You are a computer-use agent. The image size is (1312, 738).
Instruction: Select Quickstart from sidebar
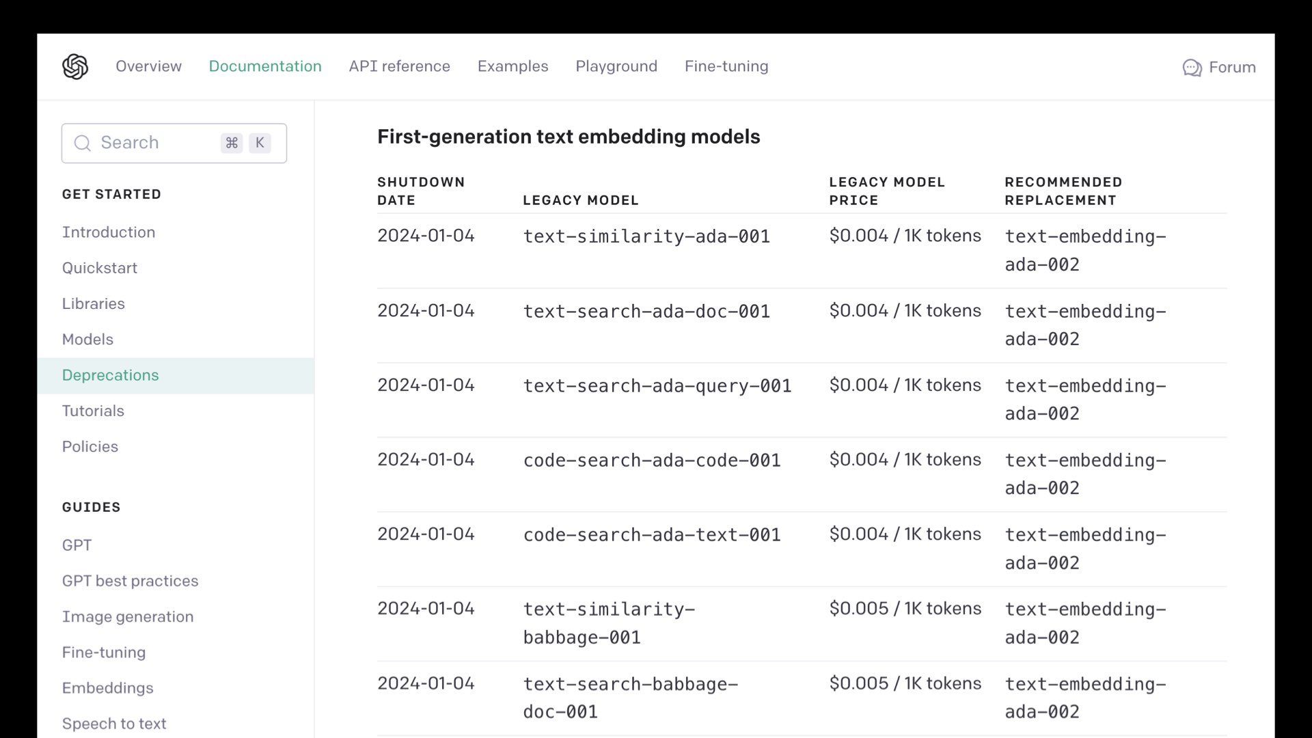coord(100,268)
